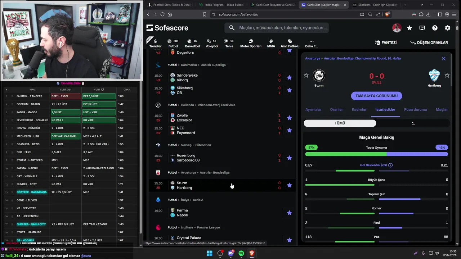
Task: Switch to Ayrıntılar tab
Action: pyautogui.click(x=313, y=109)
